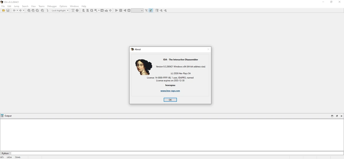
Task: Toggle the highlighted C view icon
Action: pyautogui.click(x=150, y=11)
